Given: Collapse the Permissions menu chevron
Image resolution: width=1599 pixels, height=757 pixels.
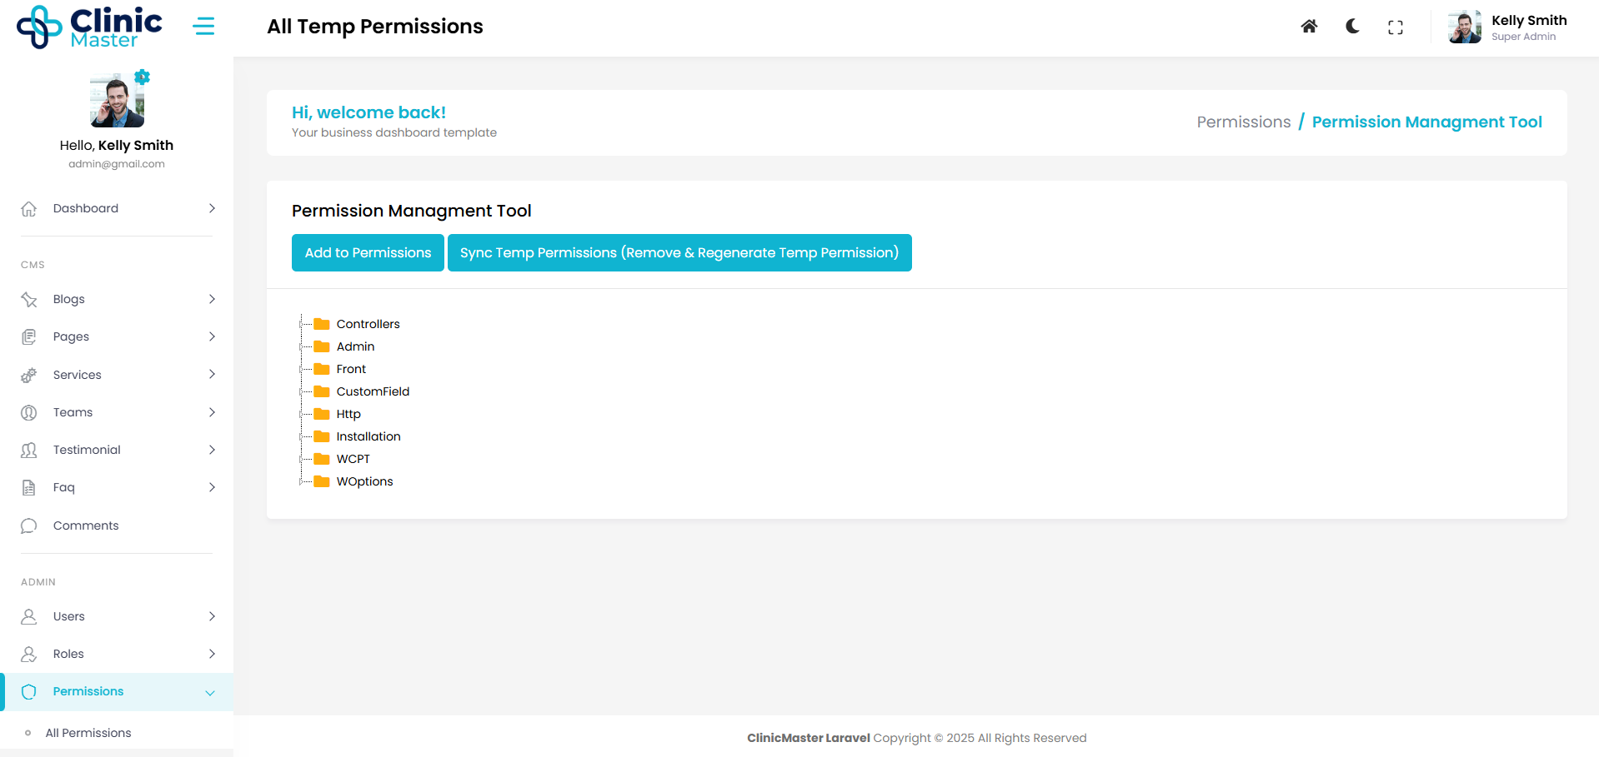Looking at the screenshot, I should (210, 693).
